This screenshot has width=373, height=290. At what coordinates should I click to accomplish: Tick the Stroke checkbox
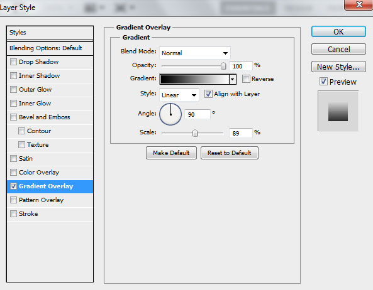pos(14,213)
